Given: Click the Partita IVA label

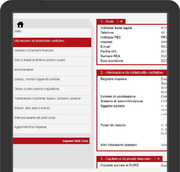Looking at the screenshot, I should point(109,51).
